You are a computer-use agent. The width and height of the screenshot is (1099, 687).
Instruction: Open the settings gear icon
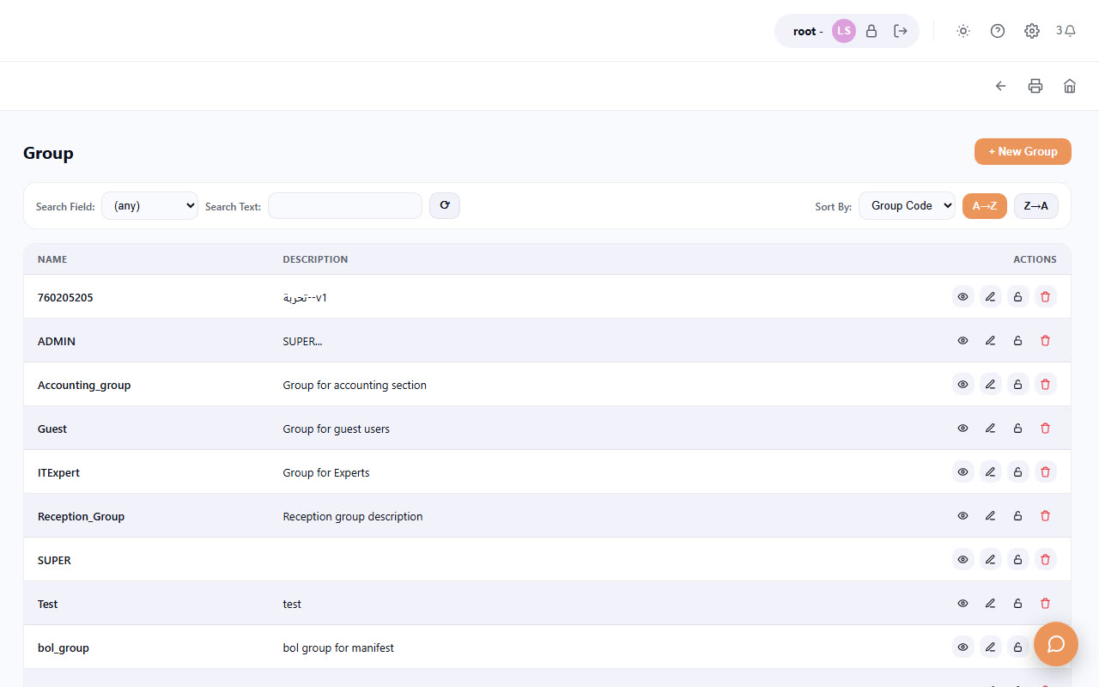pyautogui.click(x=1032, y=31)
